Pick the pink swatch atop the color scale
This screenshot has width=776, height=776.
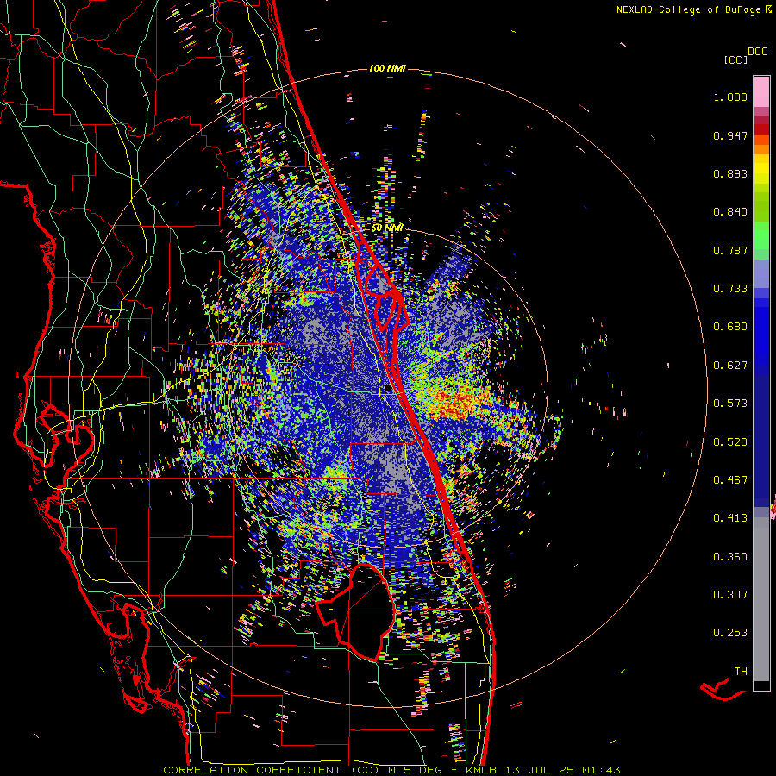761,91
